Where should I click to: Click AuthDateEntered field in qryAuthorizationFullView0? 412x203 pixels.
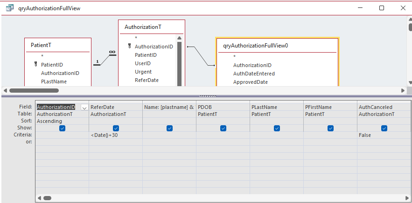coord(254,74)
